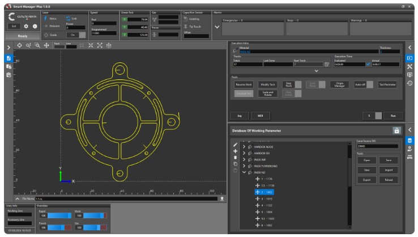Click the Jog button
The height and width of the screenshot is (237, 418).
point(240,116)
